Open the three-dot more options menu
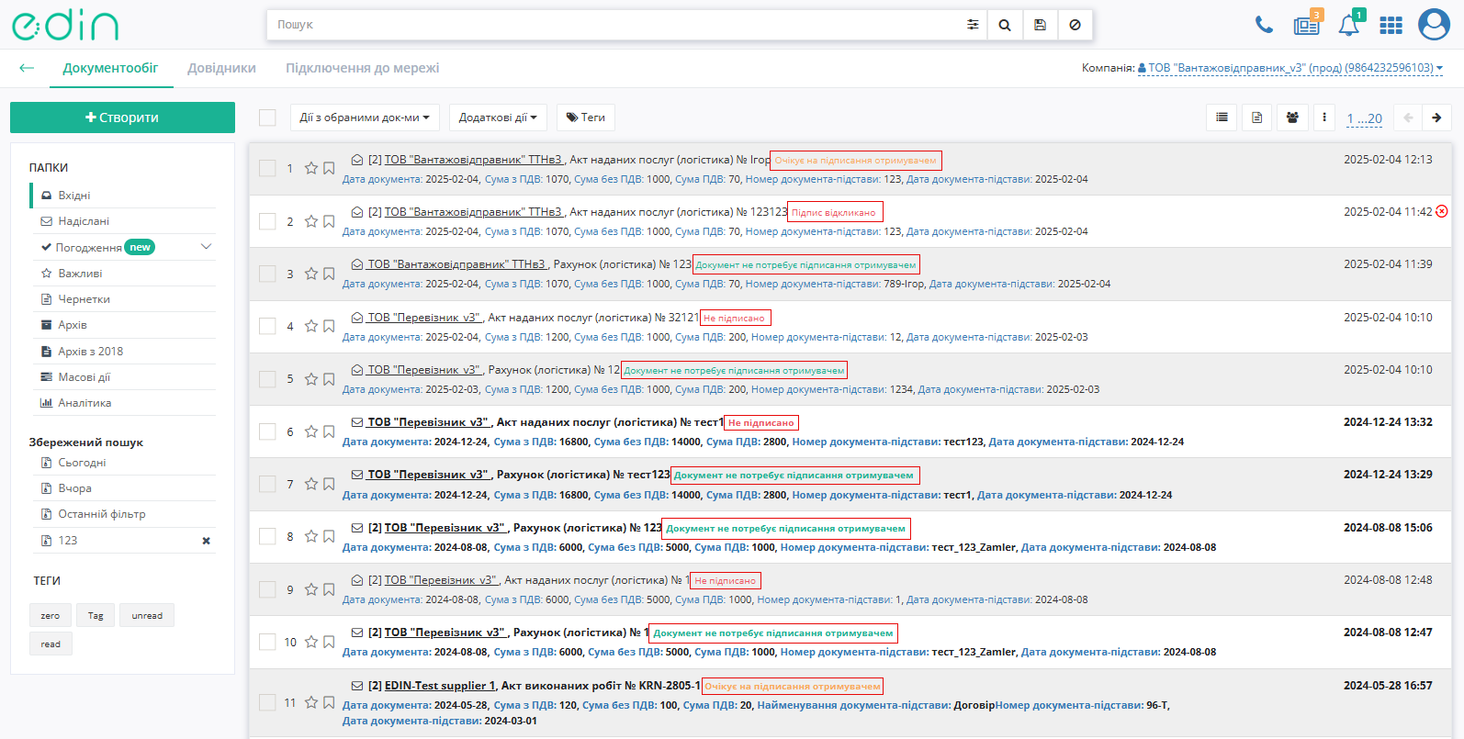1464x739 pixels. point(1324,118)
